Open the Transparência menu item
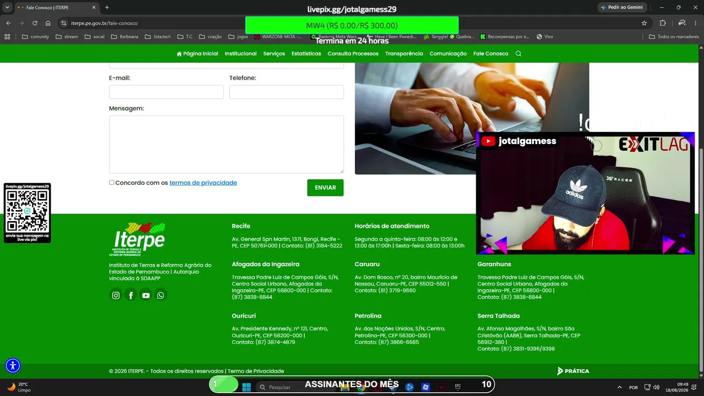 tap(404, 53)
